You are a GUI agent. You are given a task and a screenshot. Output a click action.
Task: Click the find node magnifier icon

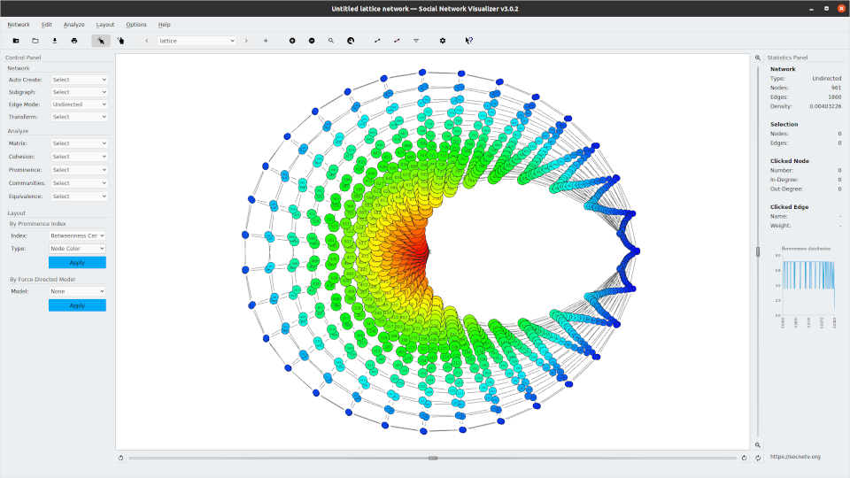click(331, 41)
